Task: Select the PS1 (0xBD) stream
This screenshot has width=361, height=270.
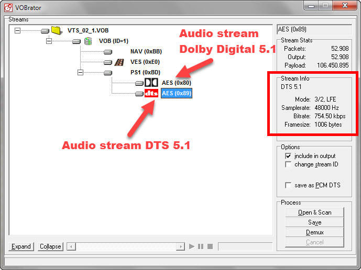Action: [x=145, y=72]
